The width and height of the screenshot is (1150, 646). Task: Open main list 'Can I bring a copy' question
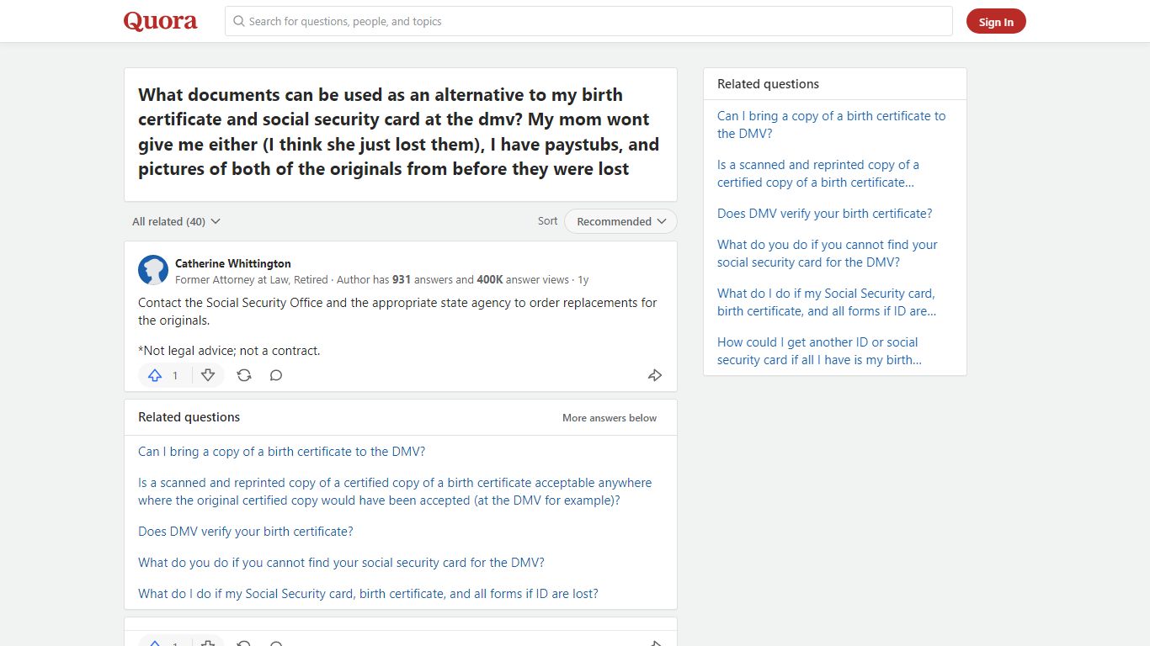(x=281, y=452)
